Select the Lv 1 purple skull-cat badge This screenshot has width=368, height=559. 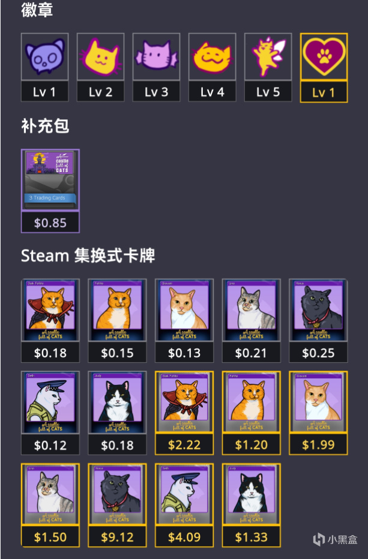pos(44,67)
